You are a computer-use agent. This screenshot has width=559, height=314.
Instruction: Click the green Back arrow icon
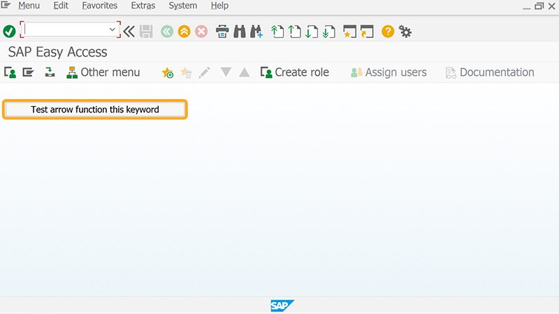click(167, 31)
